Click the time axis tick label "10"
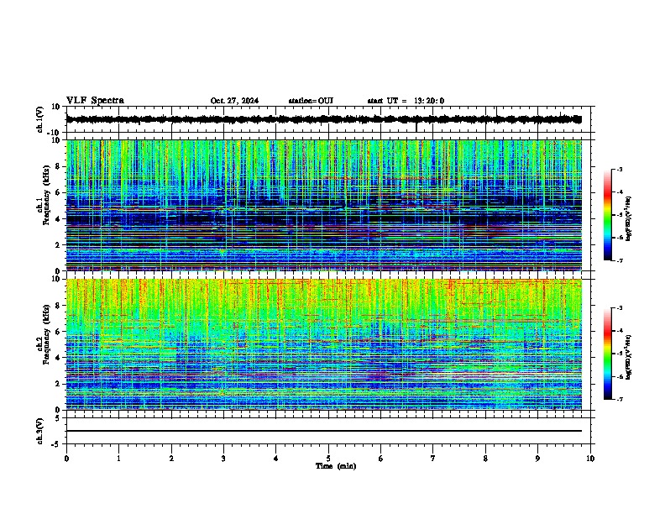665x514 pixels. 590,459
